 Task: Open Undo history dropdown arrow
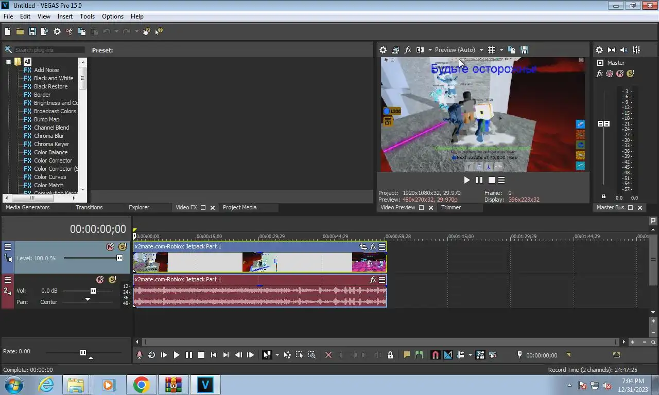pyautogui.click(x=116, y=32)
